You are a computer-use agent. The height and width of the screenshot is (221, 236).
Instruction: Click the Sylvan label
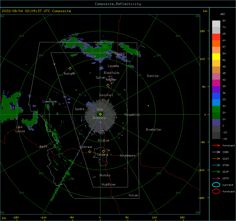100,78
